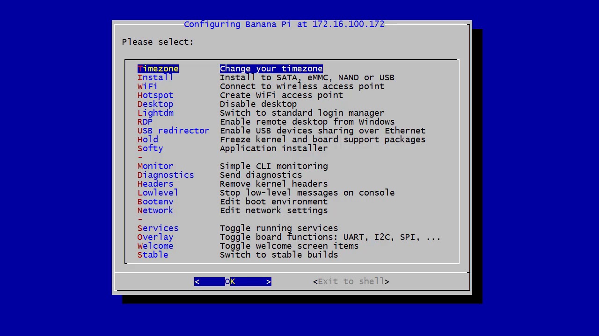Click the OK button
This screenshot has width=599, height=336.
pyautogui.click(x=233, y=281)
